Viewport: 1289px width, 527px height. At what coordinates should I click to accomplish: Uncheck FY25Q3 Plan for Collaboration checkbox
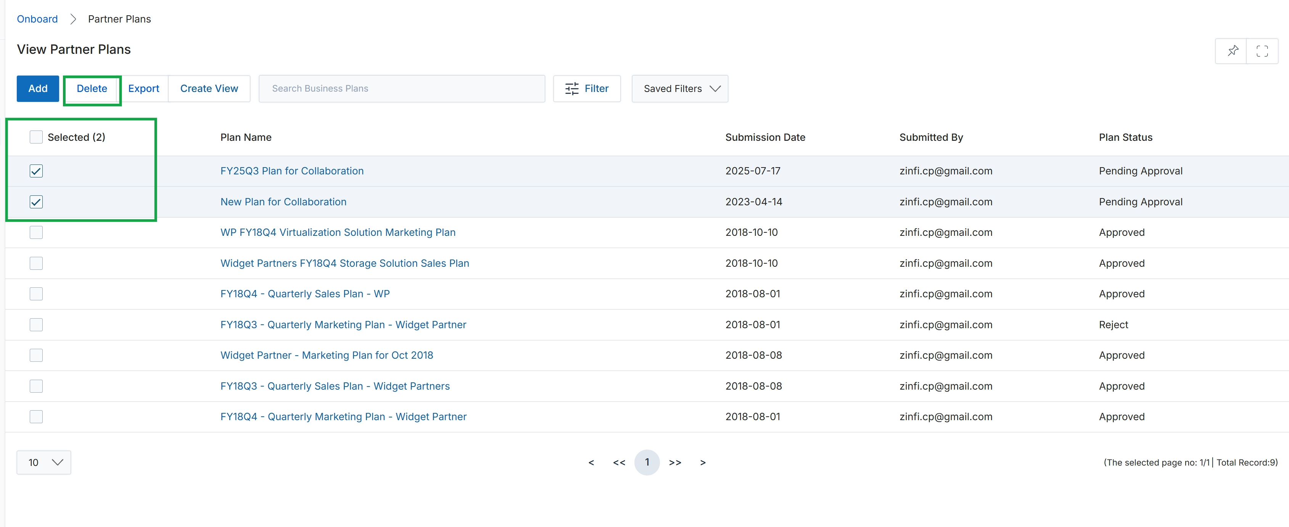point(36,171)
